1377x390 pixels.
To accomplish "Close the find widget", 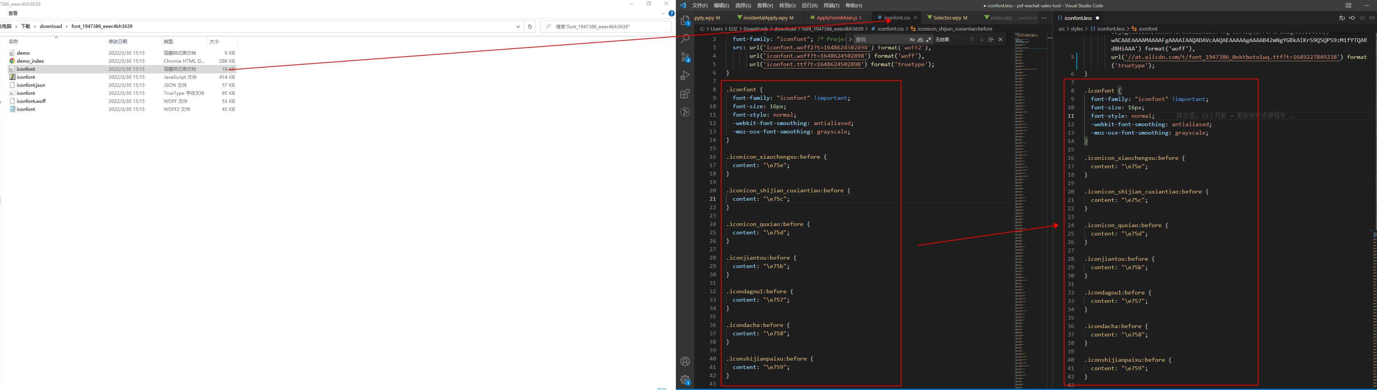I will click(1001, 39).
